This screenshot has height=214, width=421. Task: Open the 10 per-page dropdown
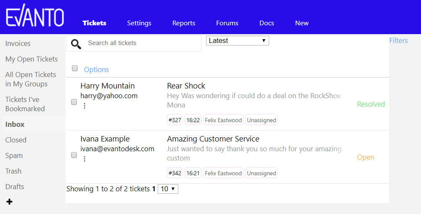(x=168, y=189)
